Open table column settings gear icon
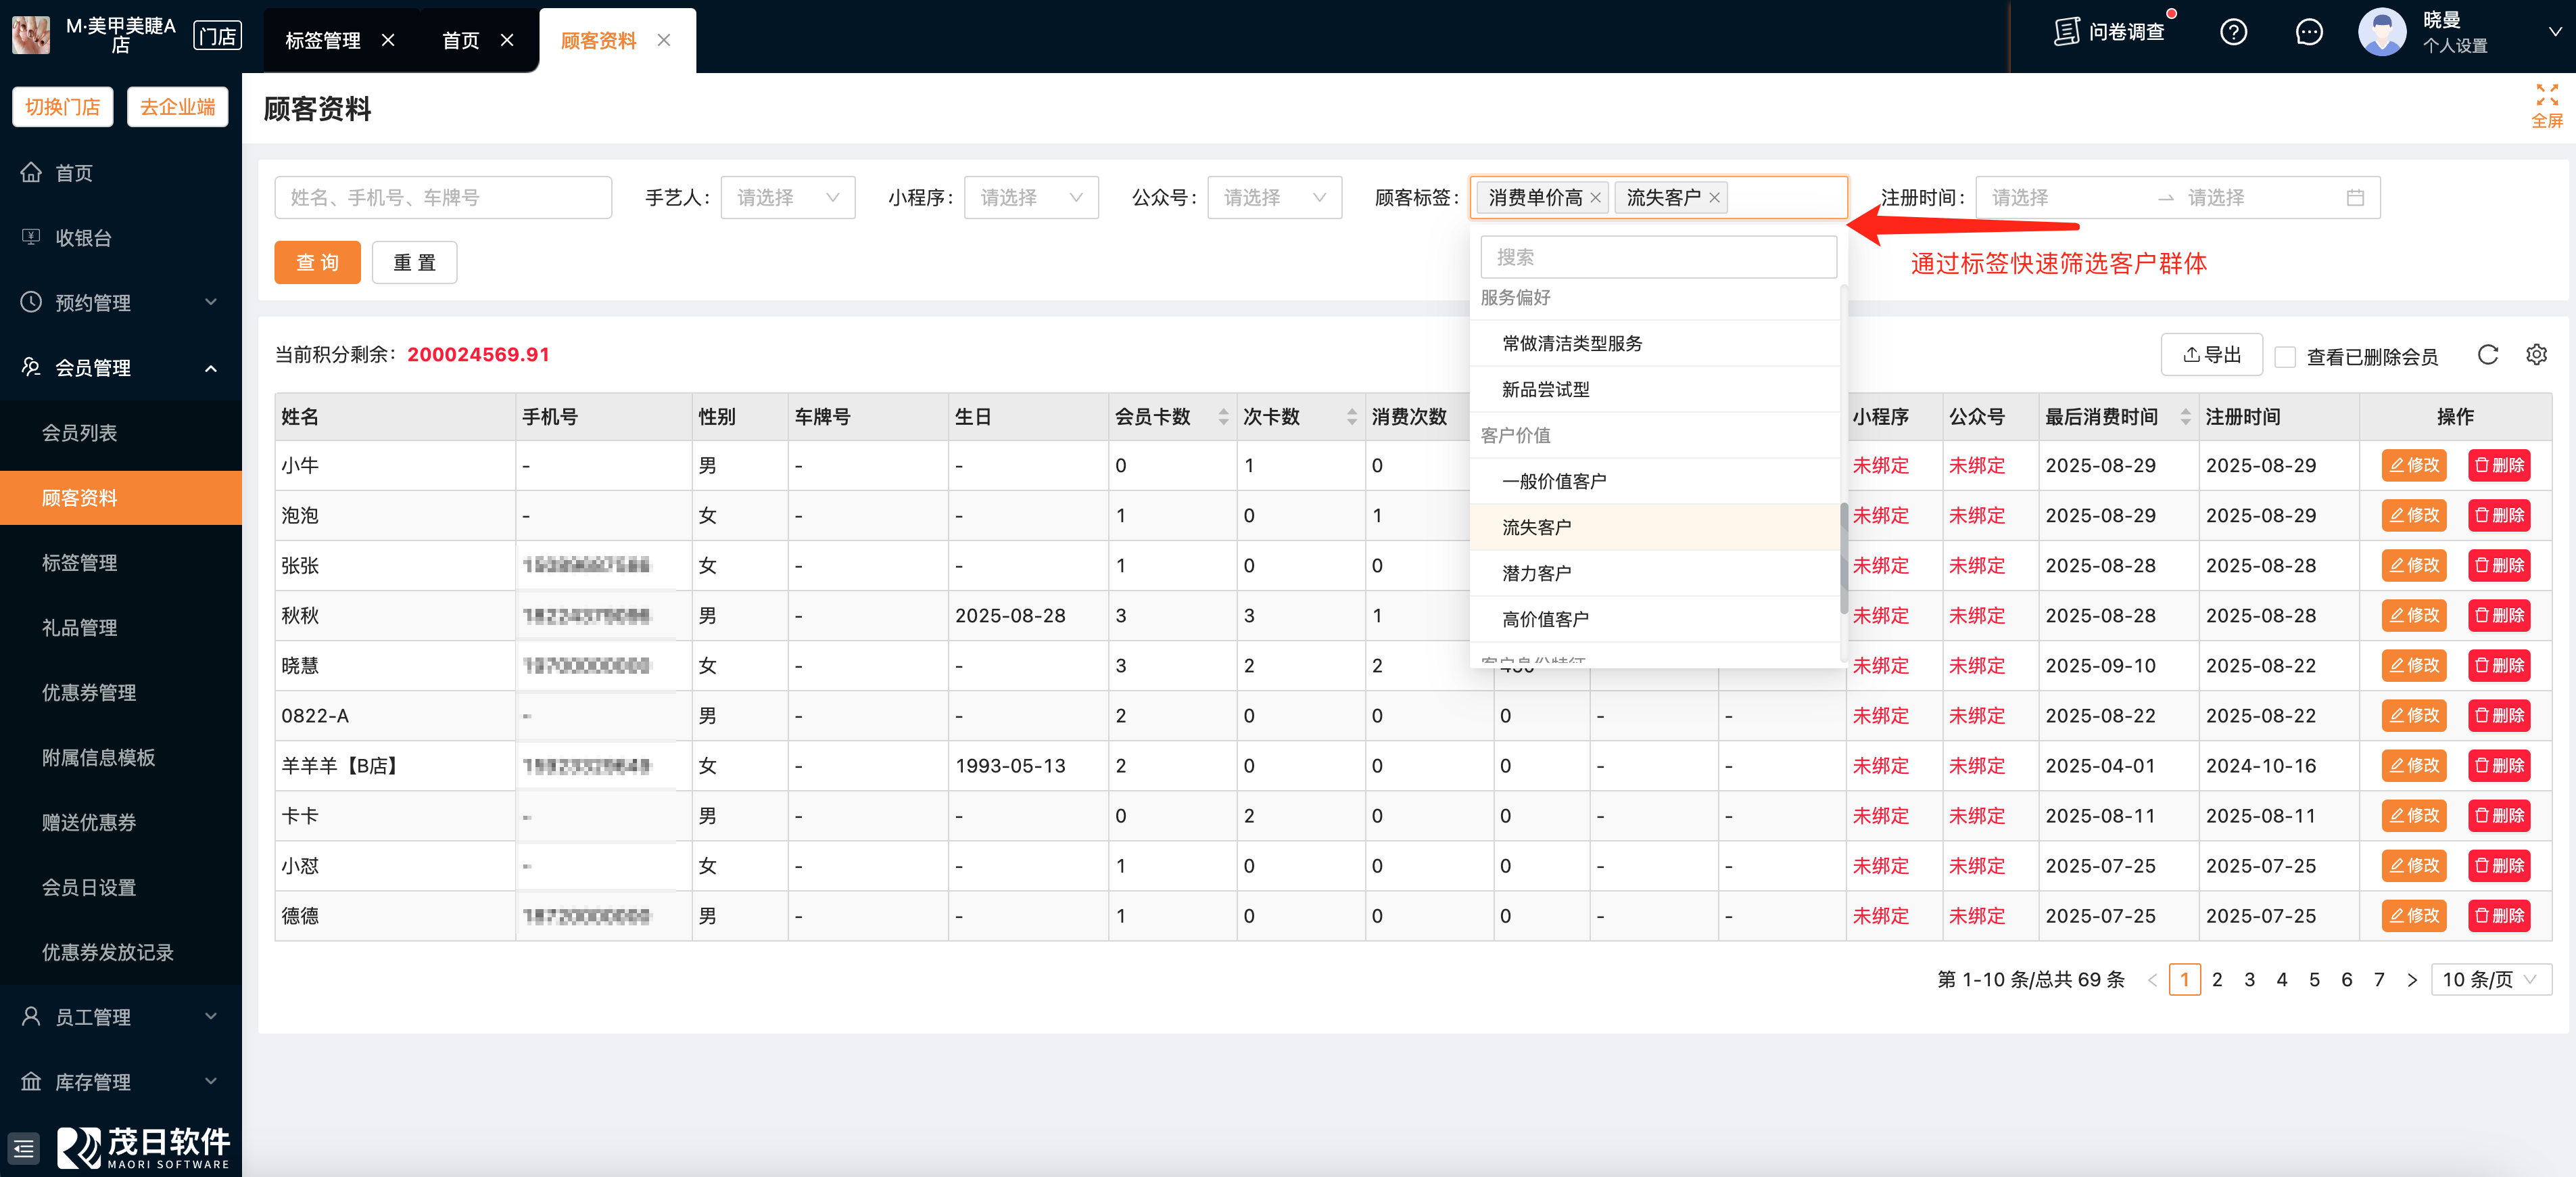 pos(2536,354)
